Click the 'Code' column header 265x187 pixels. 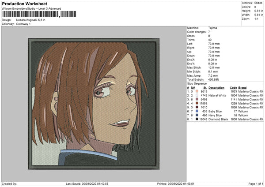point(233,88)
